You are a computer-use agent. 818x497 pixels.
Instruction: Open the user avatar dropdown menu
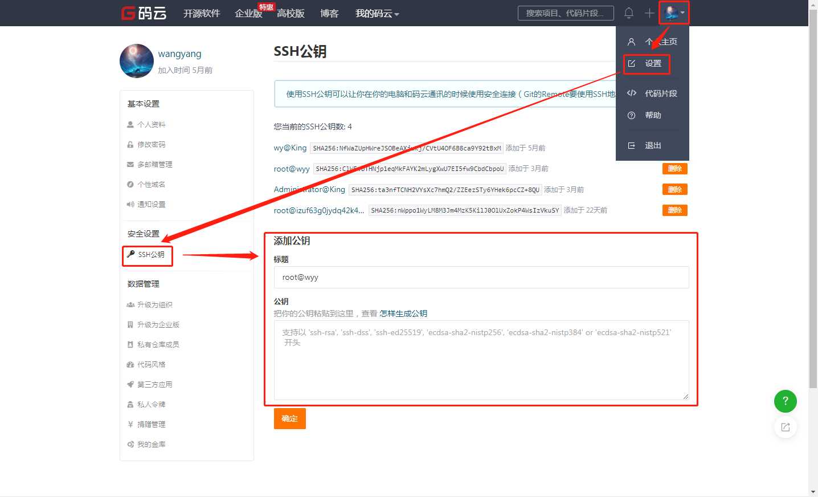pyautogui.click(x=674, y=13)
